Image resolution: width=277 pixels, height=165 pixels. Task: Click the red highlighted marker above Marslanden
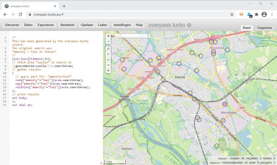[224, 104]
